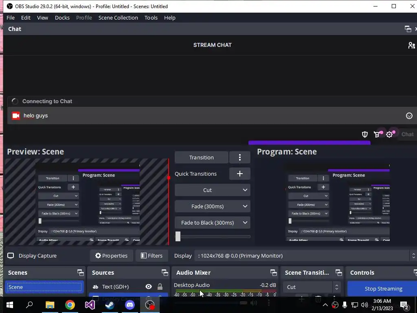This screenshot has width=417, height=313.
Task: Open the View menu
Action: (x=42, y=18)
